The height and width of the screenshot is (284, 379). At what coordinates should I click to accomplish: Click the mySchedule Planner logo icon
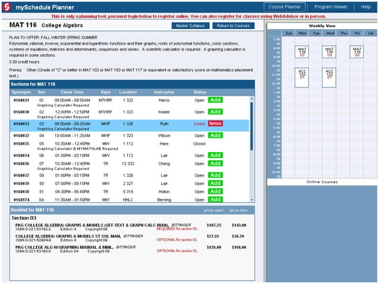(x=5, y=7)
